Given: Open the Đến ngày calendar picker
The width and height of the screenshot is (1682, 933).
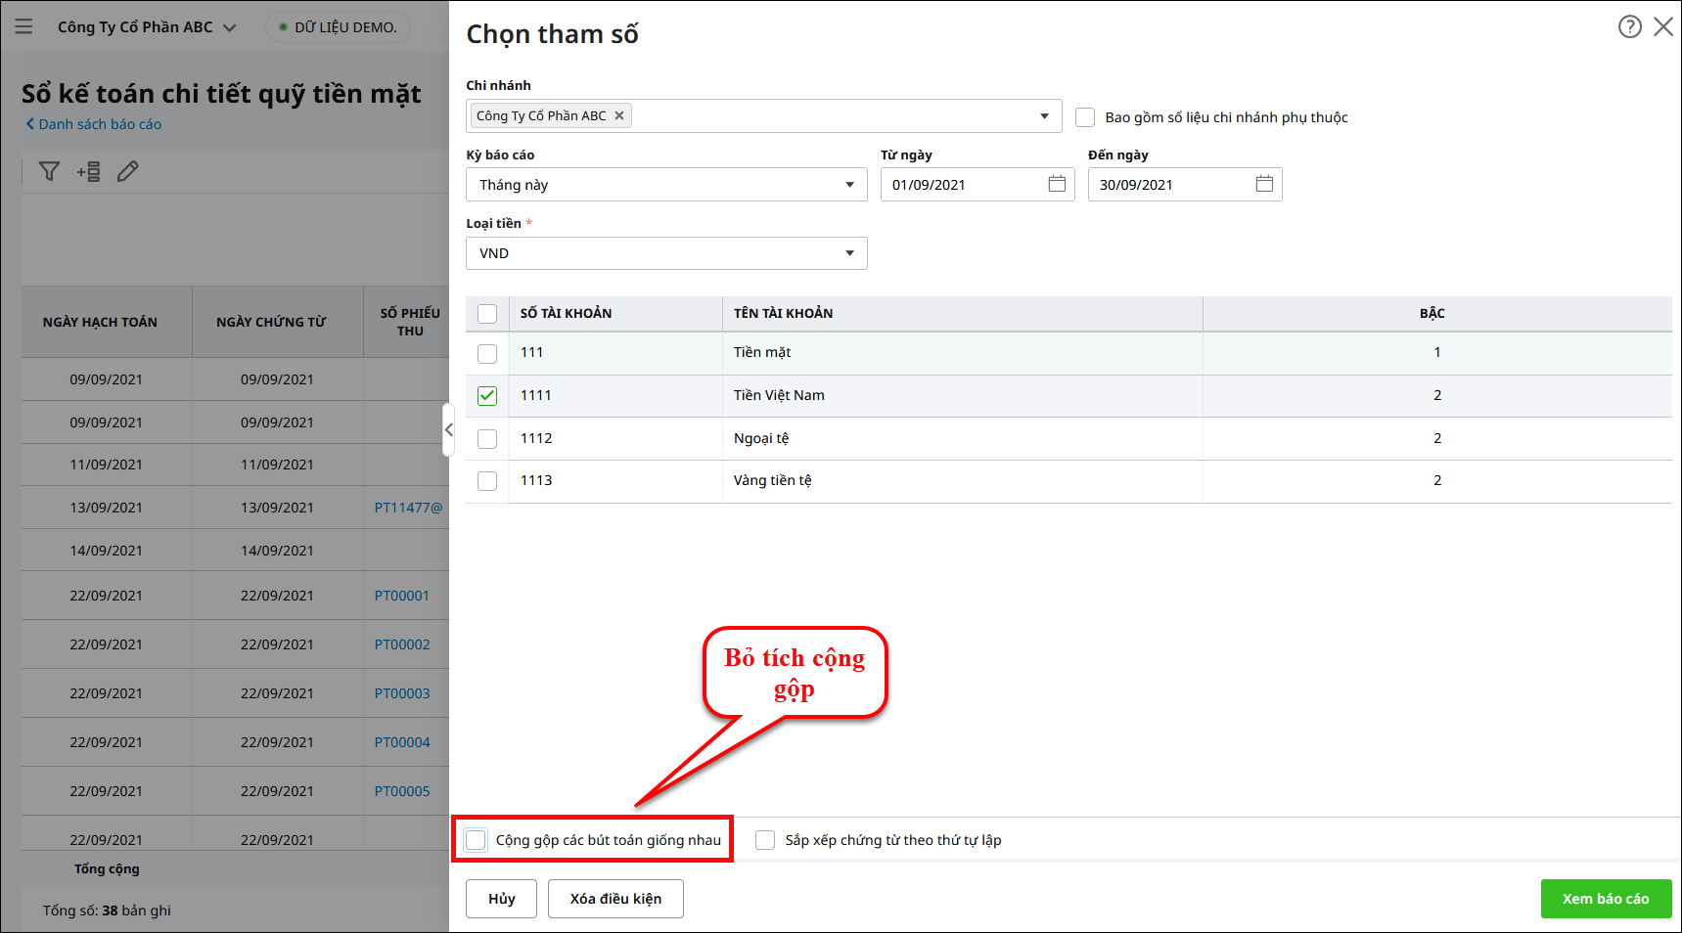Looking at the screenshot, I should coord(1264,184).
